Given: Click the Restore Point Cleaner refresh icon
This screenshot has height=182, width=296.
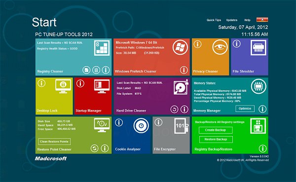Looking at the screenshot, I should point(94,148).
